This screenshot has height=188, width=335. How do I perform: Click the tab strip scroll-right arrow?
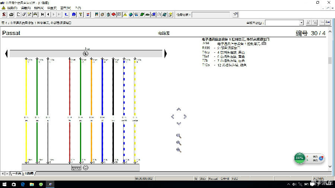pos(7,174)
